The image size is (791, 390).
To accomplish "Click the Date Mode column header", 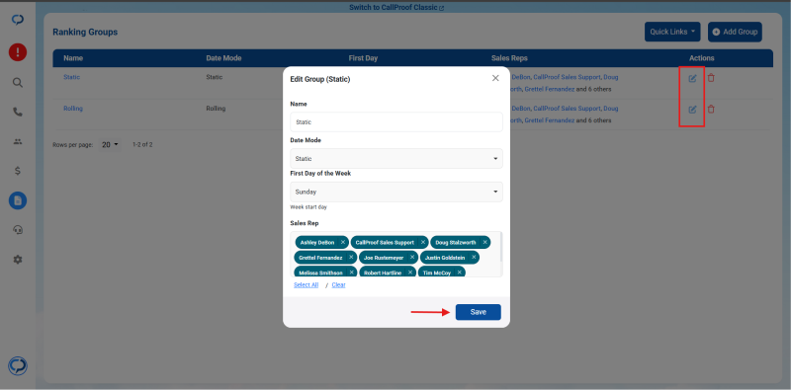I will 224,58.
